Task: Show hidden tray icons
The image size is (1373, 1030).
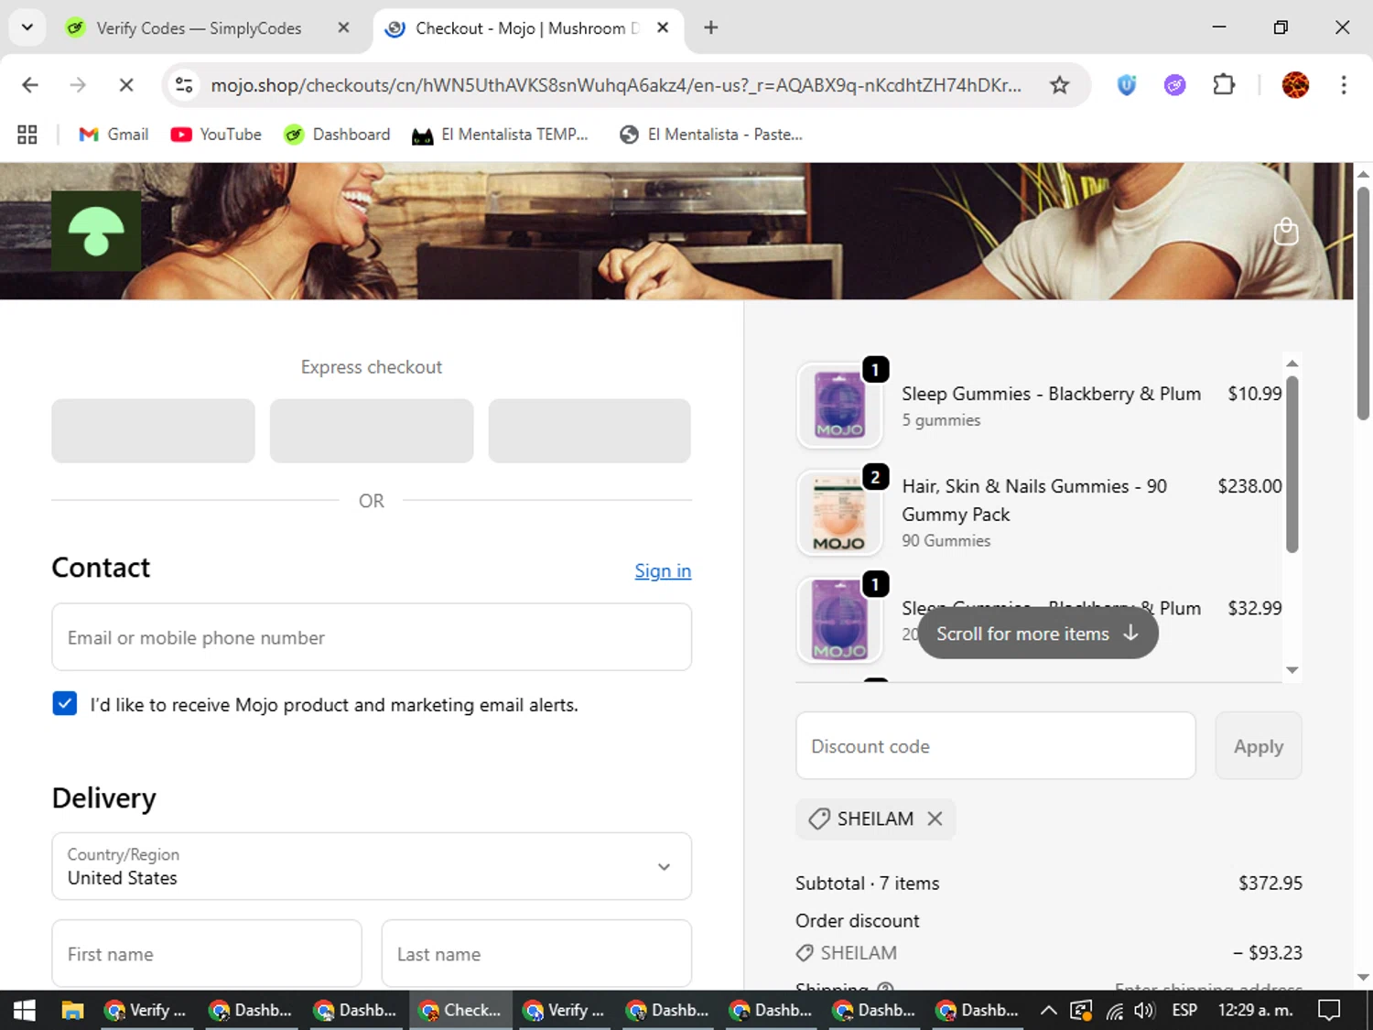Action: tap(1049, 1010)
